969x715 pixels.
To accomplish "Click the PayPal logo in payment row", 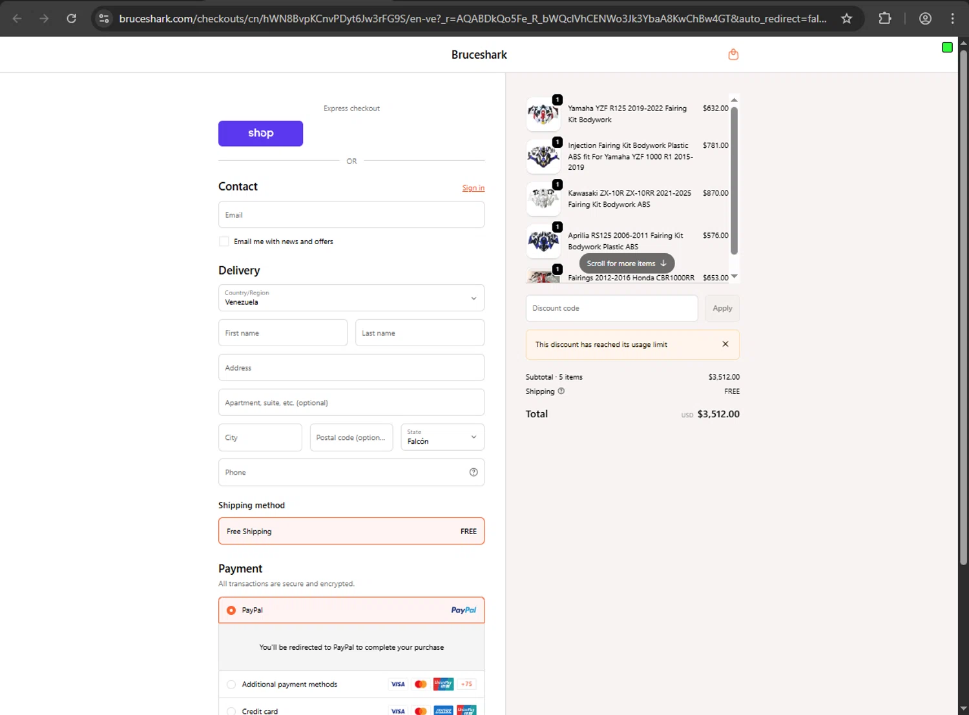I will (x=463, y=610).
